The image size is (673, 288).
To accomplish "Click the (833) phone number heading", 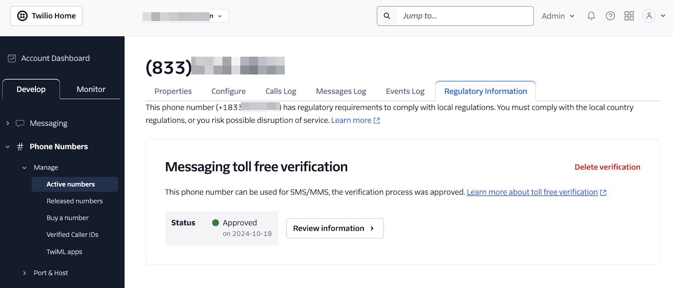I will tap(215, 67).
